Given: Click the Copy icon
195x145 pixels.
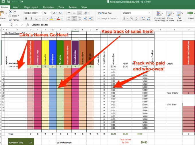Looking at the screenshot, I should tap(10, 16).
